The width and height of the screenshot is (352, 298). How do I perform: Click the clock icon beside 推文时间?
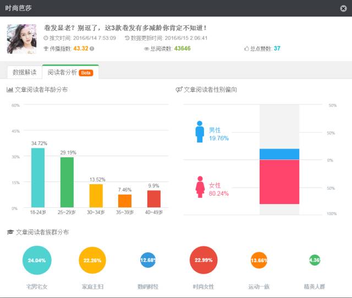46,38
